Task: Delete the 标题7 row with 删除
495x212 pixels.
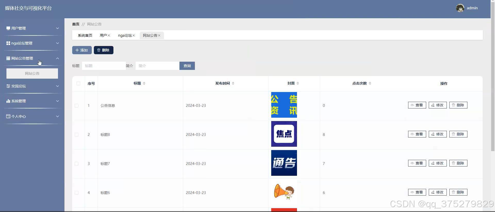Action: point(458,163)
